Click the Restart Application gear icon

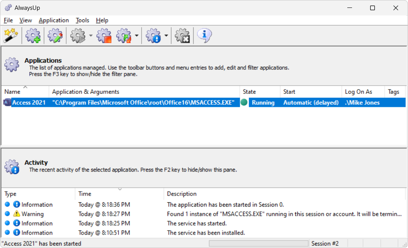pos(124,35)
